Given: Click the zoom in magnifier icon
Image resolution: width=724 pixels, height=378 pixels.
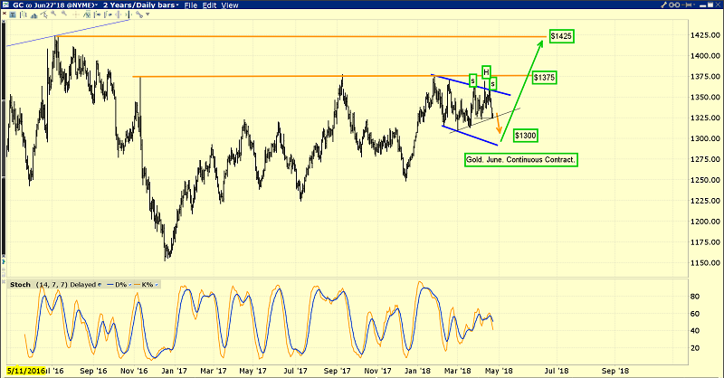Looking at the screenshot, I should pyautogui.click(x=53, y=14).
